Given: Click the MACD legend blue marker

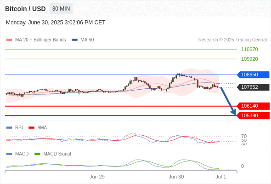Looking at the screenshot, I should 9,154.
